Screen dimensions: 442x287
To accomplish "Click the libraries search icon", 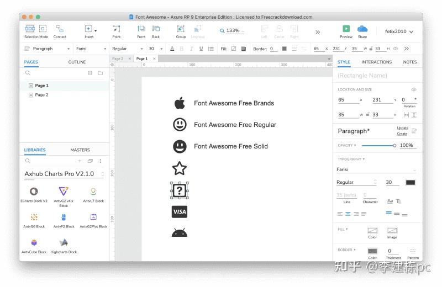I will 28,161.
